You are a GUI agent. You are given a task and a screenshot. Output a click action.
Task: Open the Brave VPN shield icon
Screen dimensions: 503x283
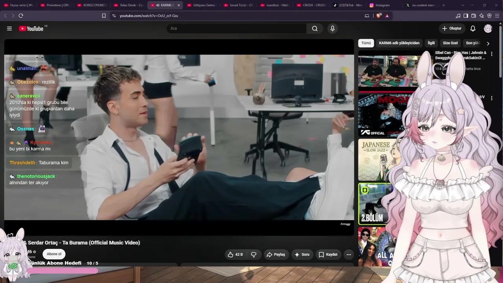pyautogui.click(x=489, y=16)
